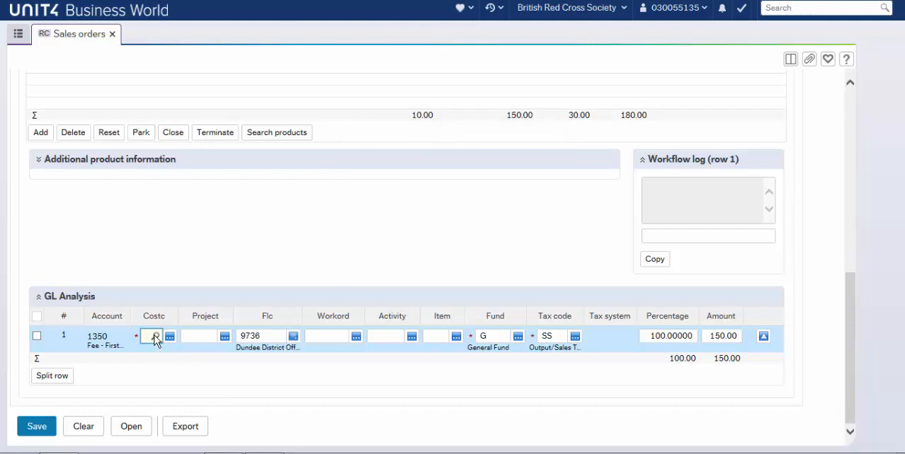The width and height of the screenshot is (905, 454).
Task: Add page to favourites heart icon
Action: click(828, 59)
